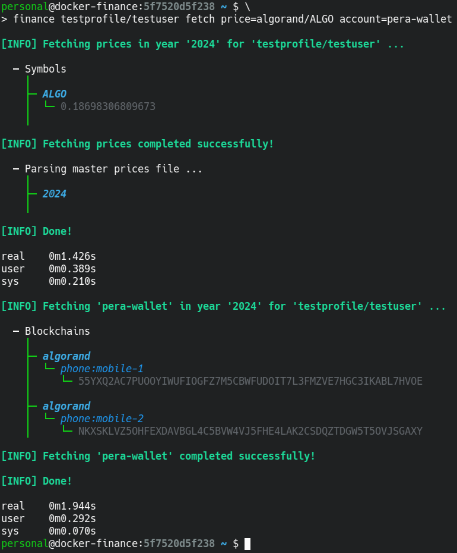Viewport: 457px width, 553px height.
Task: Click the phone:mobile-1 wallet label
Action: [x=101, y=369]
